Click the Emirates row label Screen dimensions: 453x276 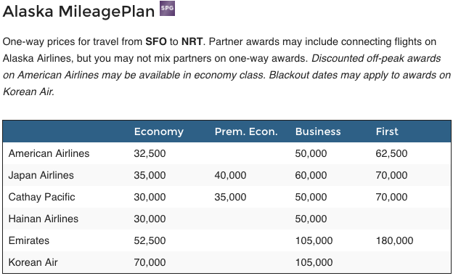[x=29, y=240]
